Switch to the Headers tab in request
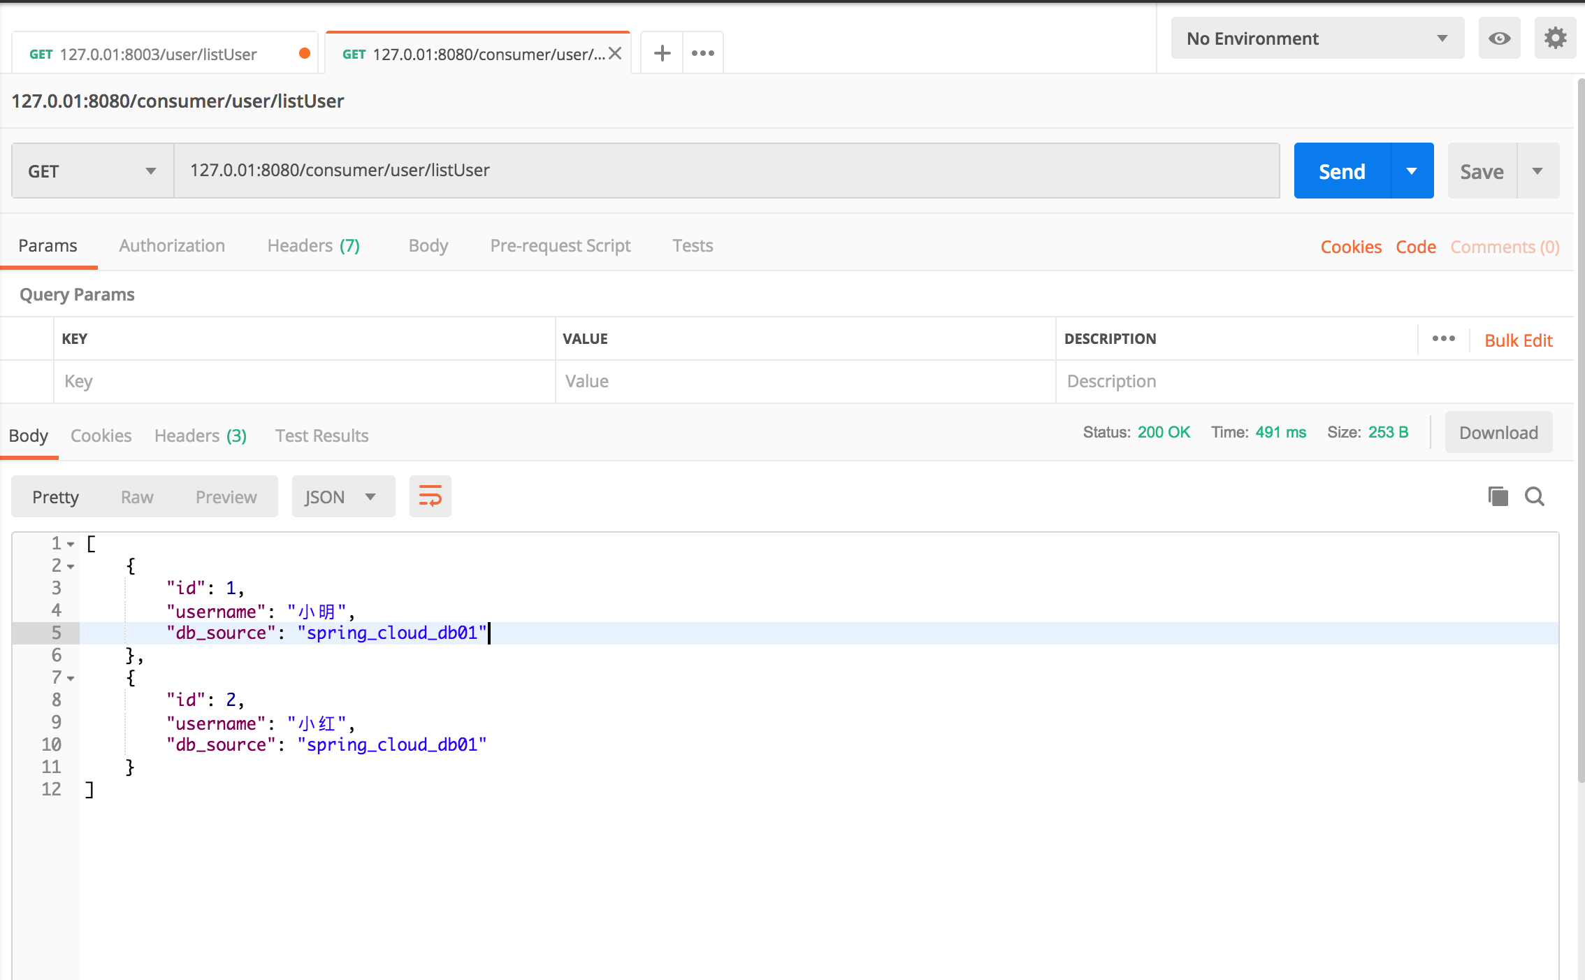The image size is (1585, 980). tap(312, 245)
